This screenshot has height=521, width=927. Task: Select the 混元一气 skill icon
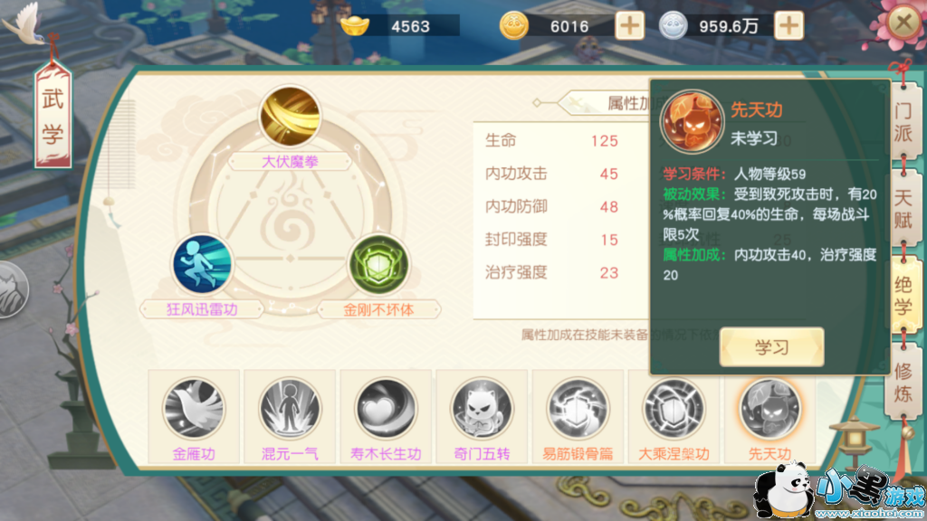[290, 409]
